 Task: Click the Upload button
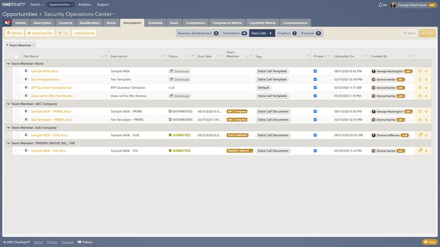14,33
